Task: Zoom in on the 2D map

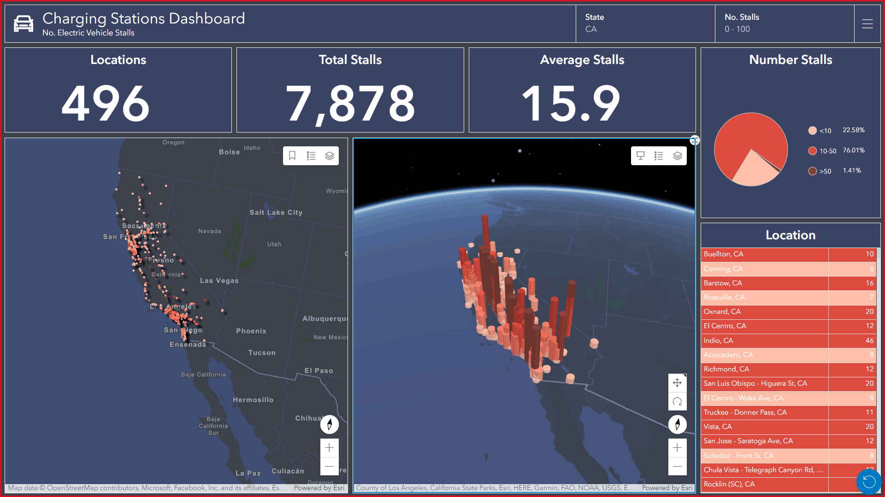Action: [x=330, y=448]
